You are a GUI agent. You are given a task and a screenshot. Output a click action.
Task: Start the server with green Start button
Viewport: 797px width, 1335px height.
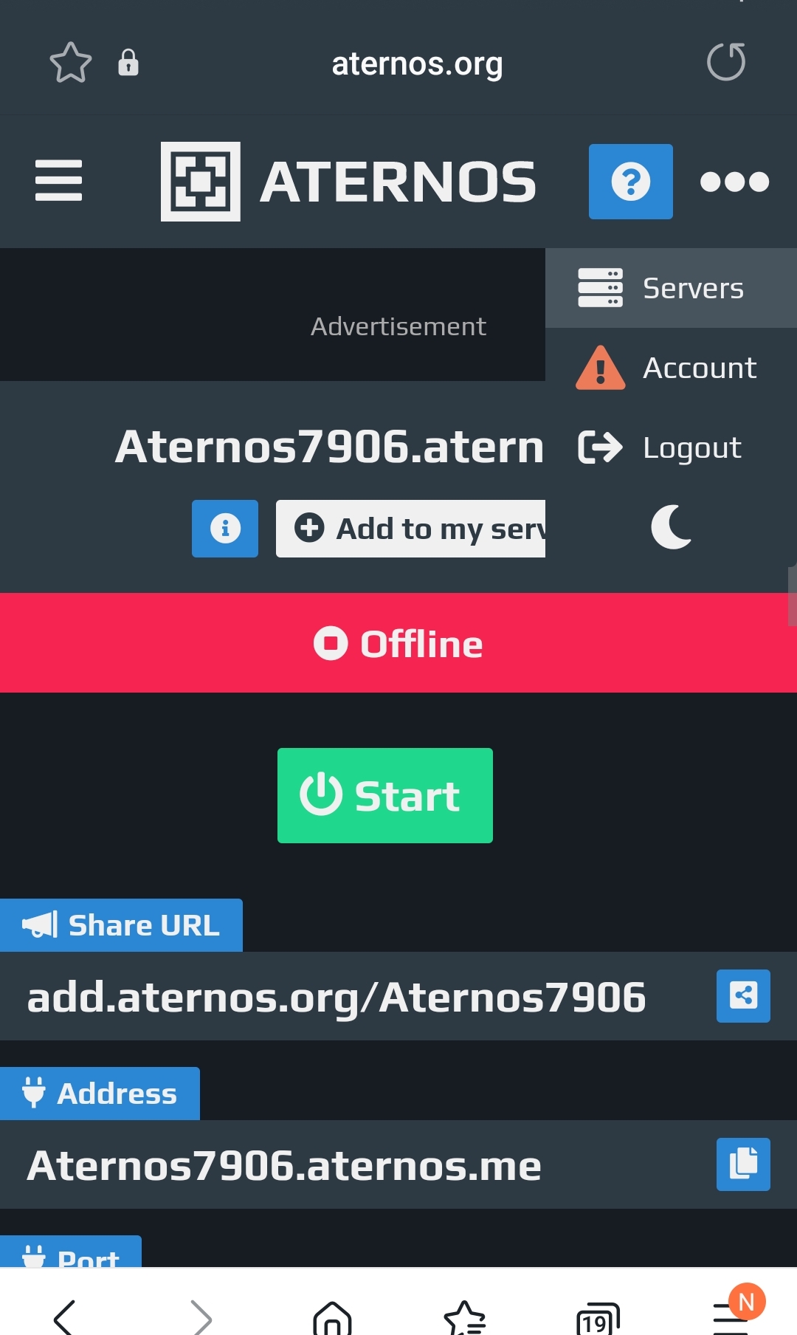[x=384, y=795]
